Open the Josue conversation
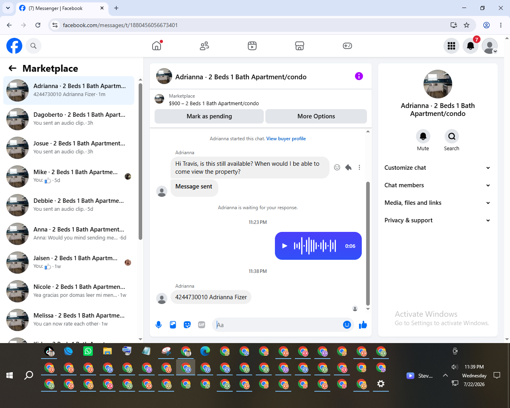Screen dimensions: 510x408 (69, 148)
